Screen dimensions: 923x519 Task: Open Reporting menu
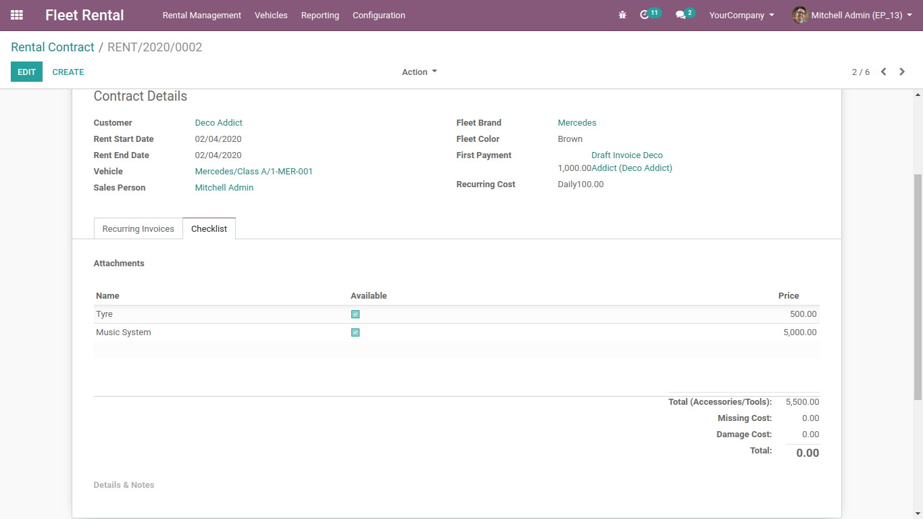tap(320, 15)
